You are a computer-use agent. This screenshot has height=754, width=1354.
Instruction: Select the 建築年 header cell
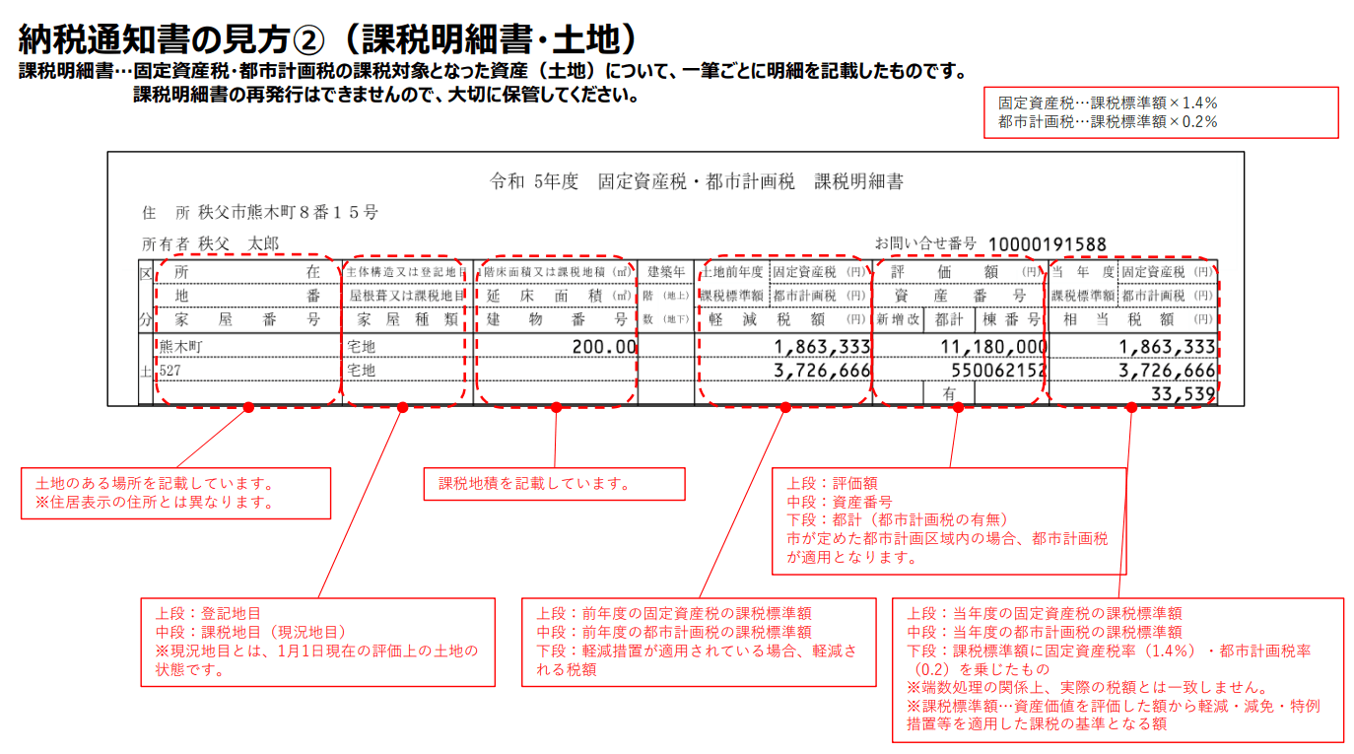pyautogui.click(x=666, y=271)
